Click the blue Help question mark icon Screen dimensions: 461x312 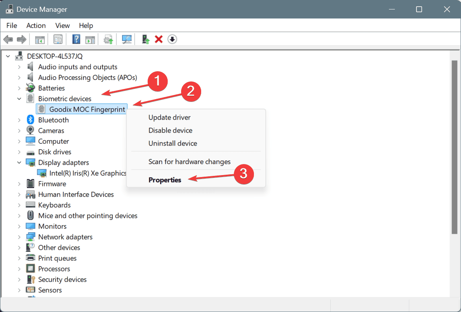click(76, 39)
